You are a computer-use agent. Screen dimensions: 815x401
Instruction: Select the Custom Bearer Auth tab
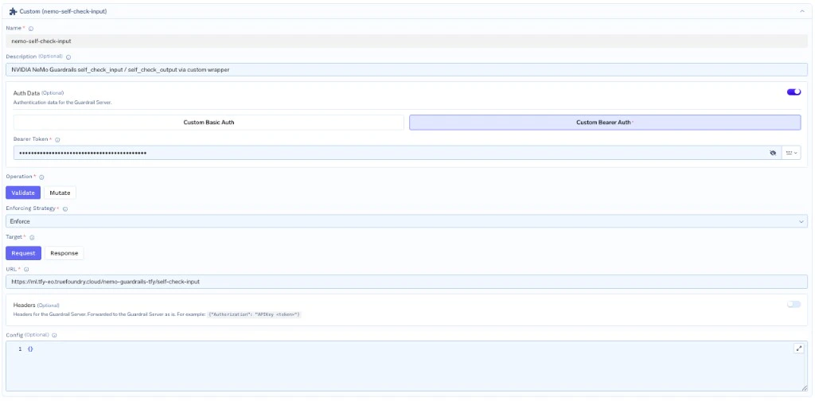tap(605, 123)
